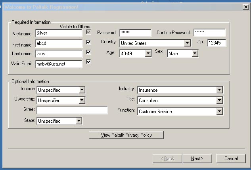The width and height of the screenshot is (251, 170).
Task: Toggle Nickname visible to others checkbox
Action: [88, 32]
